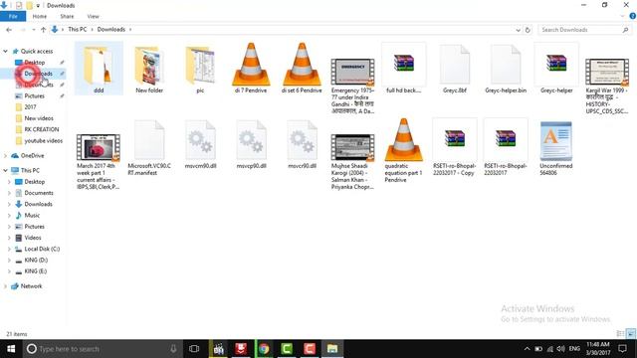Open the Home ribbon tab

point(40,16)
